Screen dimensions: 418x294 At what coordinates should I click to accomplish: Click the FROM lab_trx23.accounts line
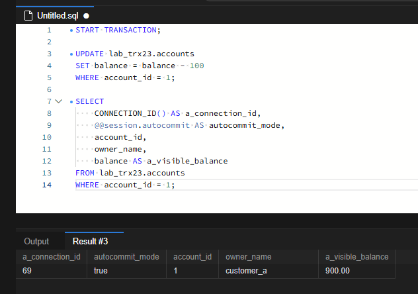(x=130, y=173)
